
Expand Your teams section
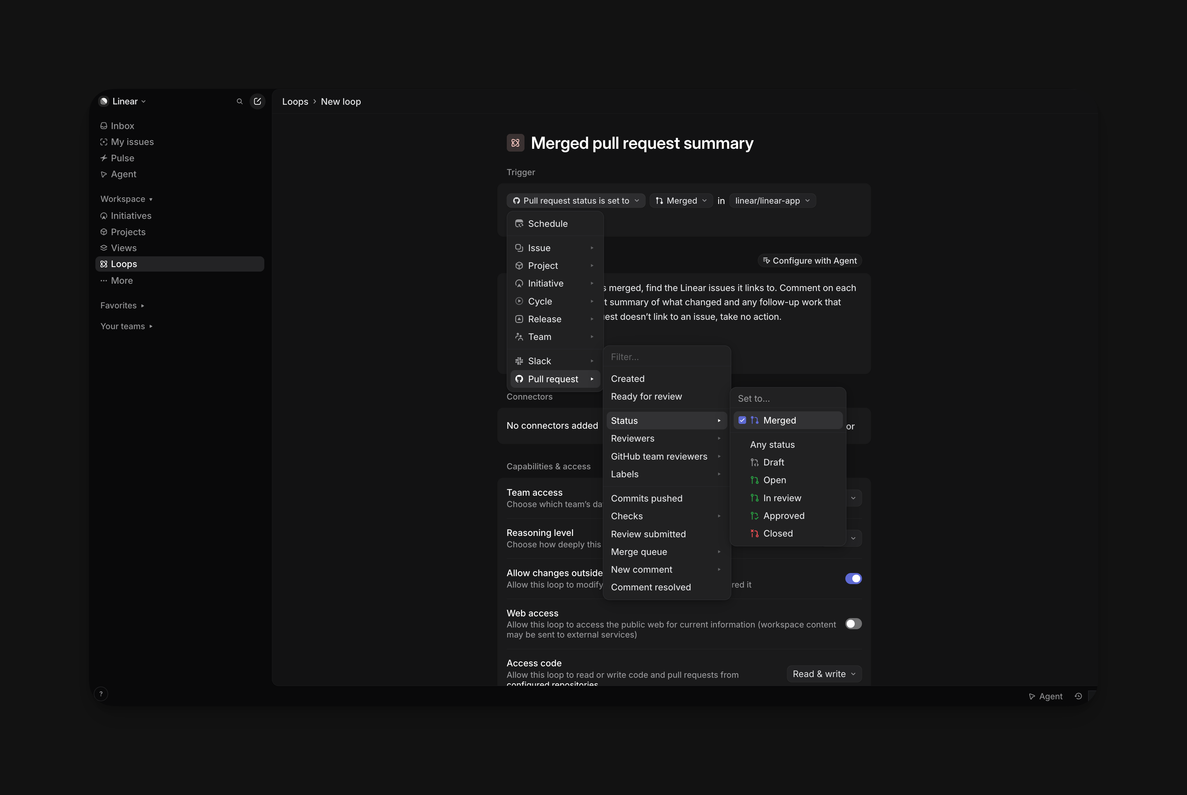pyautogui.click(x=126, y=326)
